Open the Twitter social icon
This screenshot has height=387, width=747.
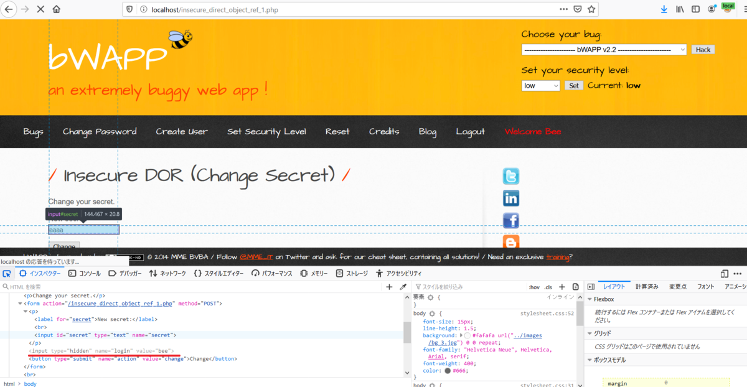pos(511,177)
